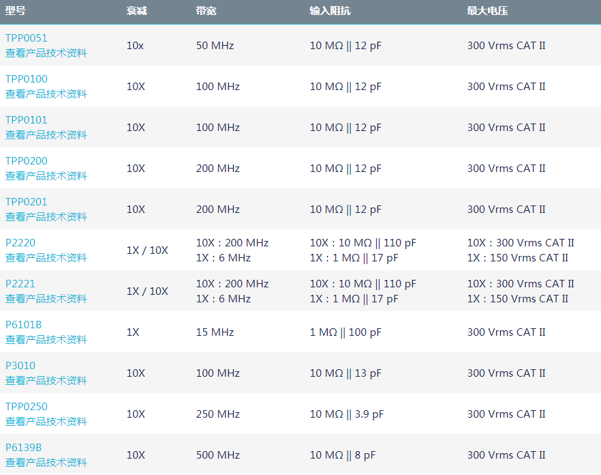Screen dimensions: 601x475
Task: Select the 500 MHz bandwidth cell
Action: point(218,455)
